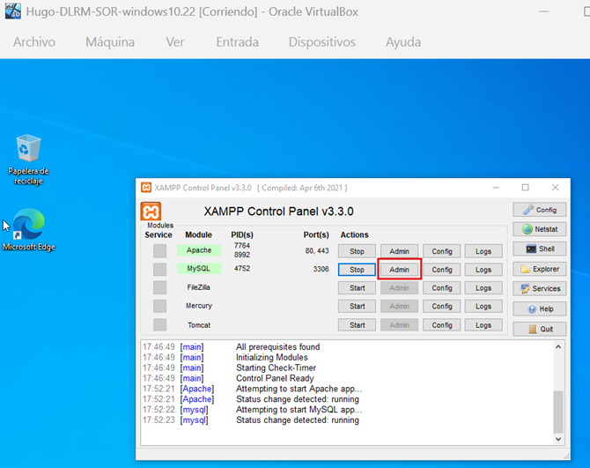Screen dimensions: 590x468
Task: Open the Máquina menu in VirtualBox
Action: pyautogui.click(x=110, y=42)
